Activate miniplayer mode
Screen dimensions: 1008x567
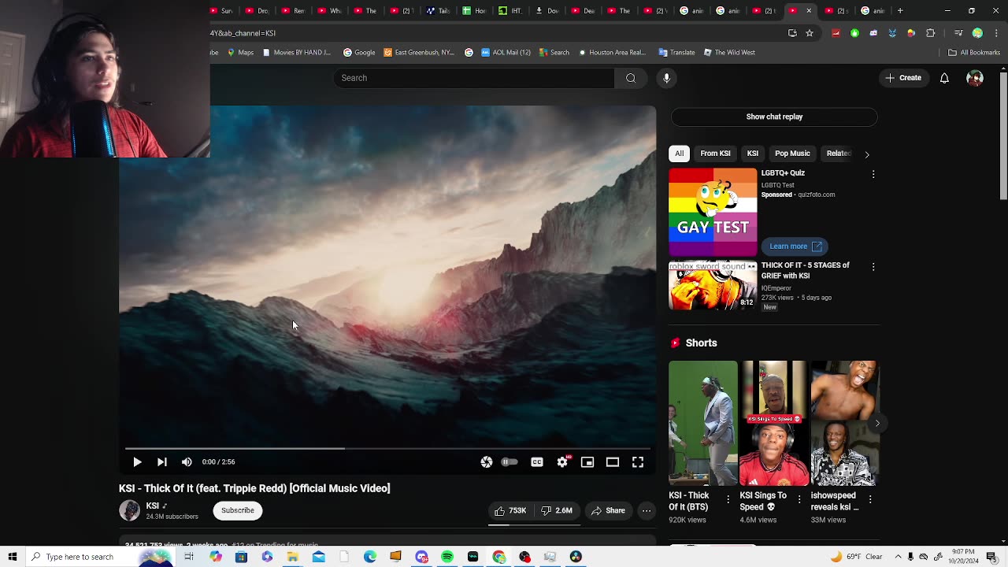(x=587, y=462)
